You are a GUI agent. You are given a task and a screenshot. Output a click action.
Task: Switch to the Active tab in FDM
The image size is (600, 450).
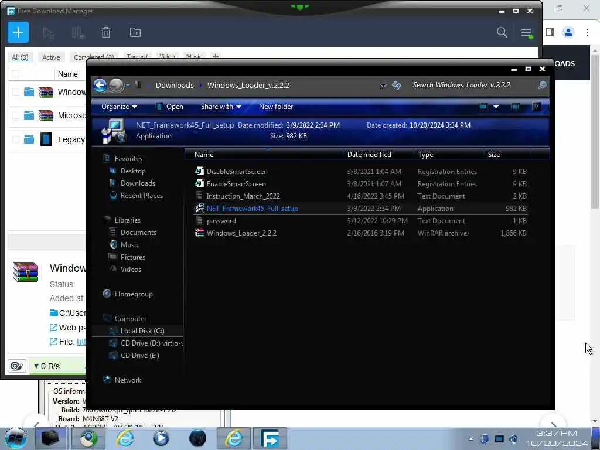51,57
